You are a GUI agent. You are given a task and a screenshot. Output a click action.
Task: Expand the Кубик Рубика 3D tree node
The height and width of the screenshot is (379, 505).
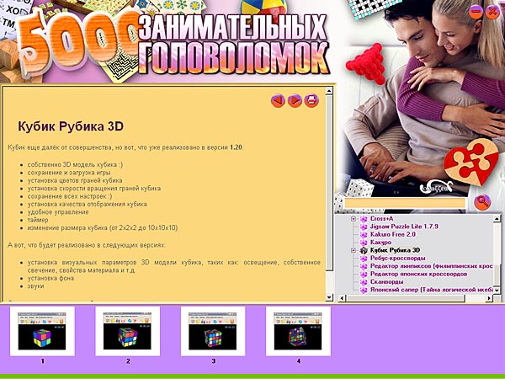[353, 250]
